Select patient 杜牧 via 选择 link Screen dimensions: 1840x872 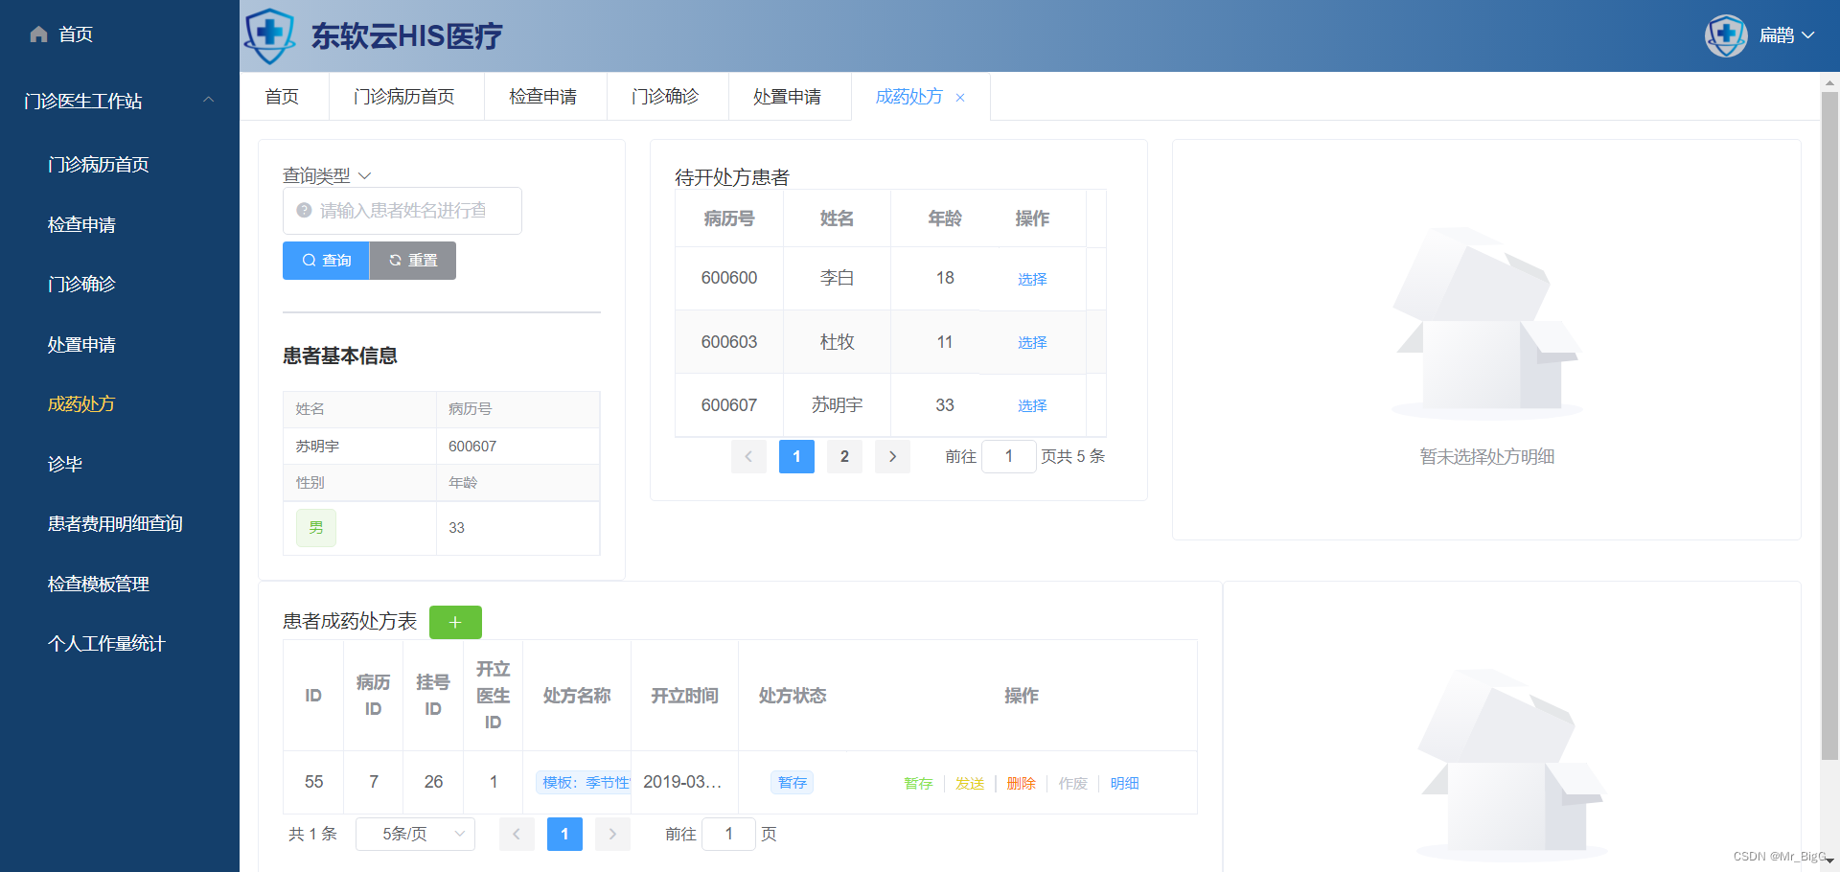coord(1032,342)
